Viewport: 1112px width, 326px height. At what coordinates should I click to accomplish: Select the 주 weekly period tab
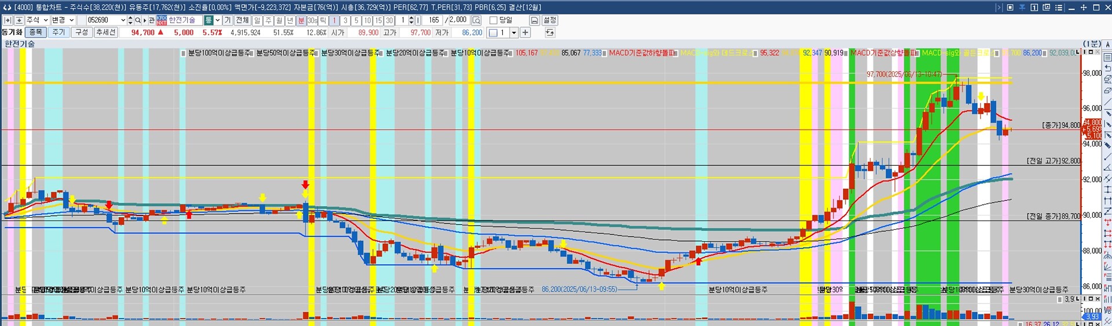tap(268, 20)
